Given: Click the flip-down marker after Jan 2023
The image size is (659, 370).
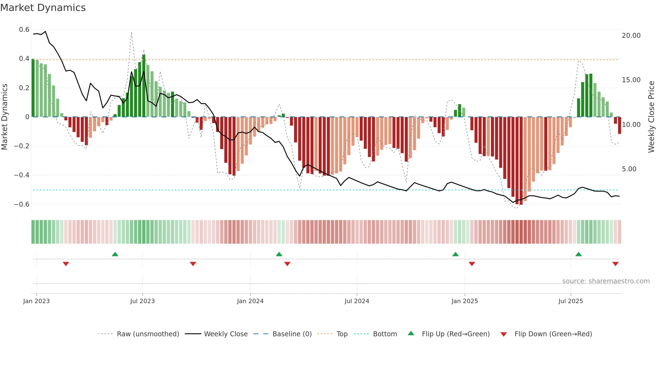Looking at the screenshot, I should pos(66,264).
